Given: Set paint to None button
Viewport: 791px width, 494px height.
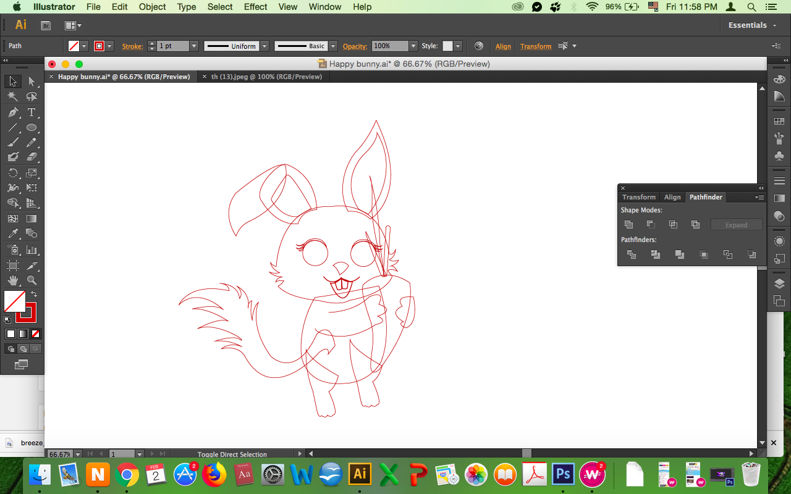Looking at the screenshot, I should coord(36,333).
